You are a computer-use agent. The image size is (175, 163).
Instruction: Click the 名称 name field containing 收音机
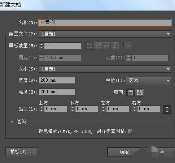point(105,22)
